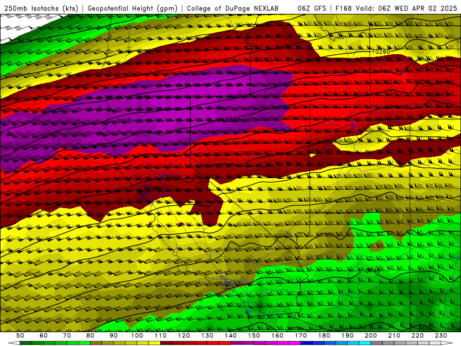Image resolution: width=461 pixels, height=346 pixels.
Task: Select the 10260 height contour label
Action: pos(381,51)
